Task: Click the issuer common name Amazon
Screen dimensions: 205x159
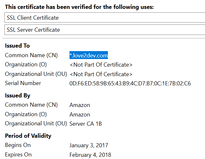Action: pyautogui.click(x=80, y=105)
